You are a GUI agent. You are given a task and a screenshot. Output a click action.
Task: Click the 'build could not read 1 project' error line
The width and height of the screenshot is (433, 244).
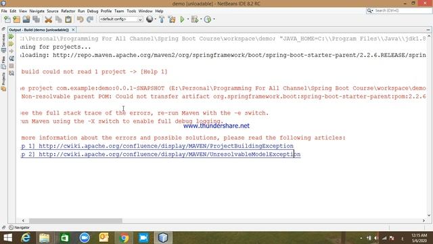click(94, 72)
